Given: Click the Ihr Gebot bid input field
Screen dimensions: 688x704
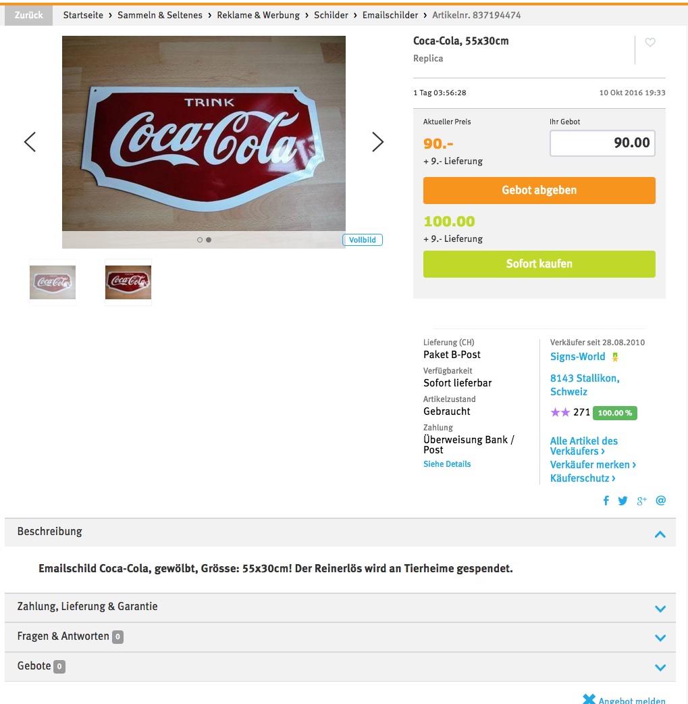Looking at the screenshot, I should pyautogui.click(x=602, y=143).
